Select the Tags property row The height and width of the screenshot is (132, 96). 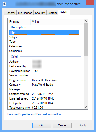pyautogui.click(x=44, y=42)
